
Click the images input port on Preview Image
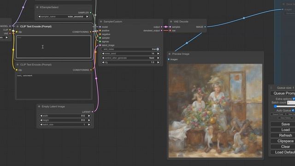pos(169,59)
